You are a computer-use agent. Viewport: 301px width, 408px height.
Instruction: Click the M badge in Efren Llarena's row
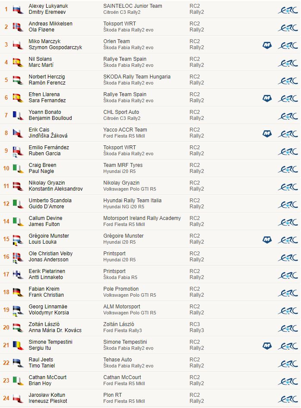[x=267, y=98]
